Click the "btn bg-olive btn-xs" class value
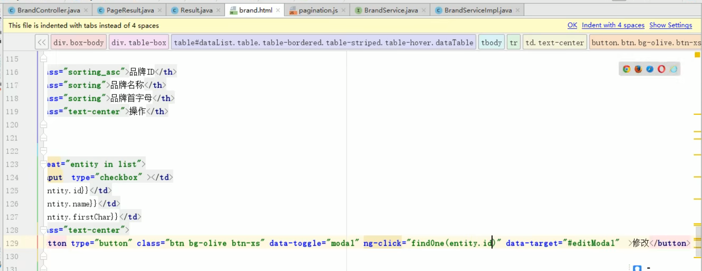The height and width of the screenshot is (271, 702). tap(215, 243)
